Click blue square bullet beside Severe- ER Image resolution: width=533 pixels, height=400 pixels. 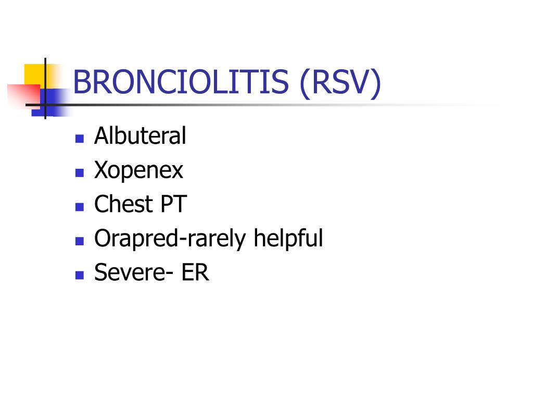(x=80, y=275)
